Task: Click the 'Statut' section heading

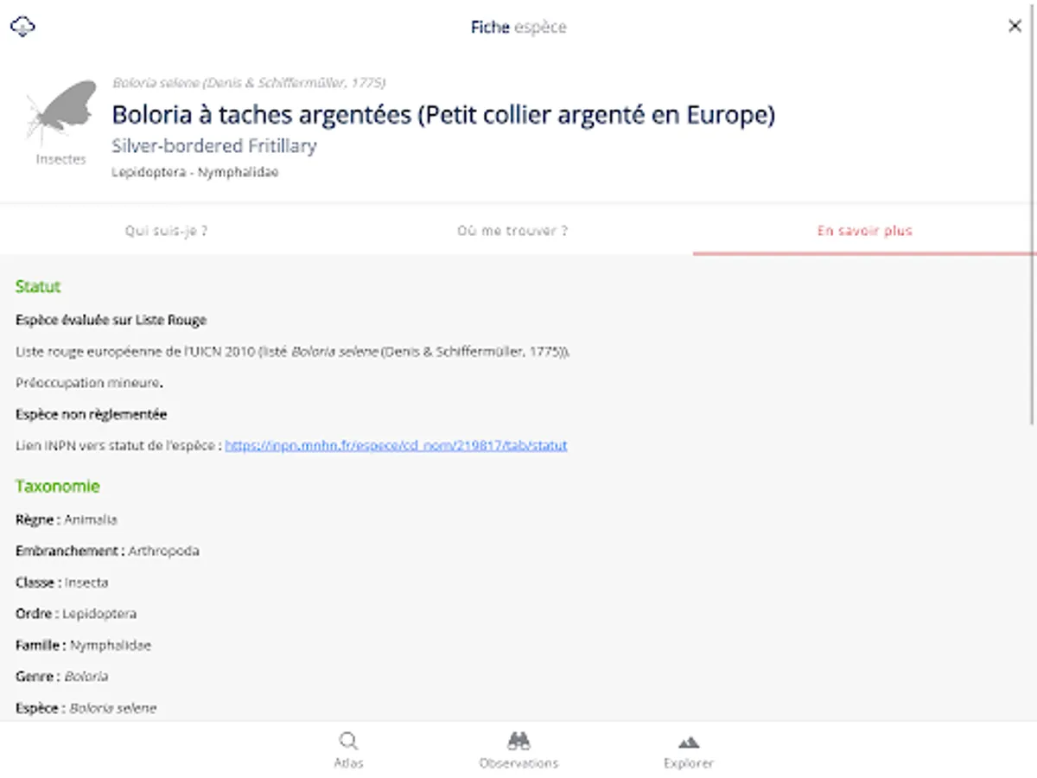Action: (x=38, y=287)
